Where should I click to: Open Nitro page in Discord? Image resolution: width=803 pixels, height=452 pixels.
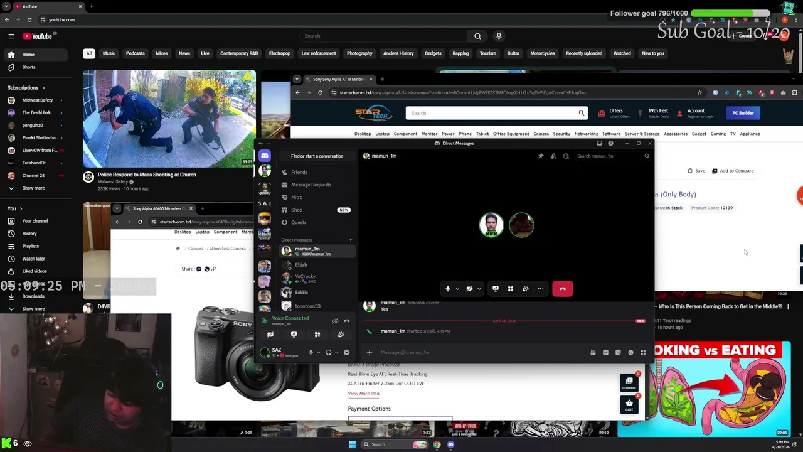coord(317,197)
